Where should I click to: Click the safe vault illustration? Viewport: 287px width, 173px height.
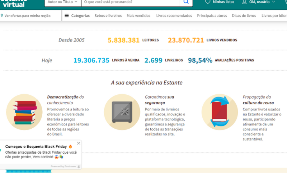[122, 112]
